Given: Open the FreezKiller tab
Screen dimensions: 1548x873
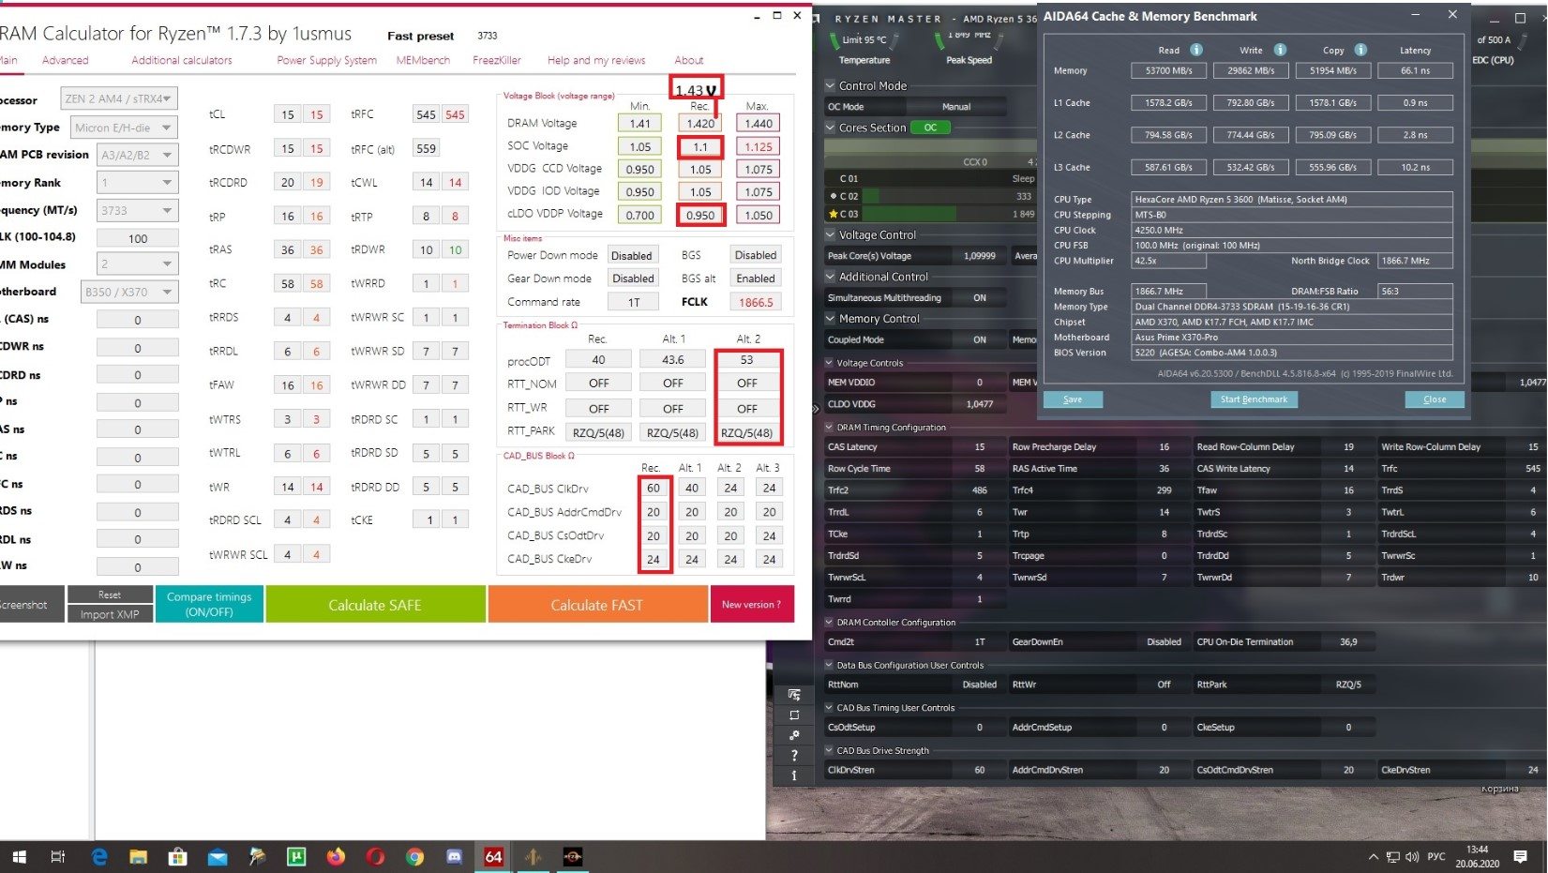Looking at the screenshot, I should click(497, 60).
